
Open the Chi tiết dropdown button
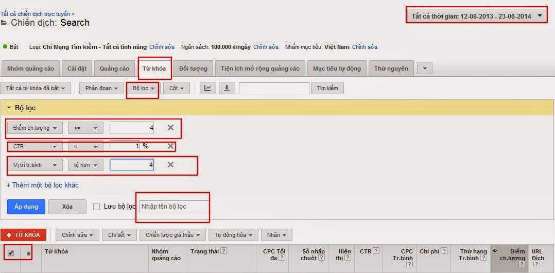tap(119, 235)
